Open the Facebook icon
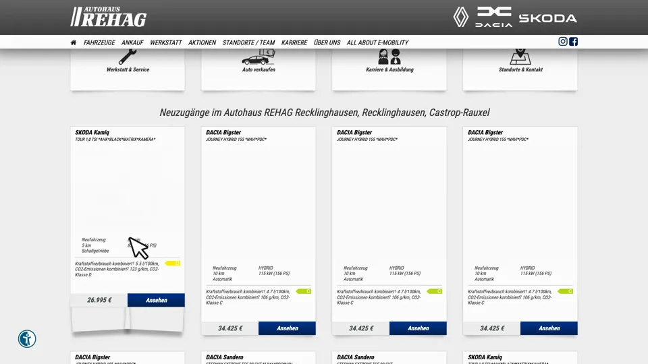Screen dimensions: 648x364 pyautogui.click(x=573, y=41)
